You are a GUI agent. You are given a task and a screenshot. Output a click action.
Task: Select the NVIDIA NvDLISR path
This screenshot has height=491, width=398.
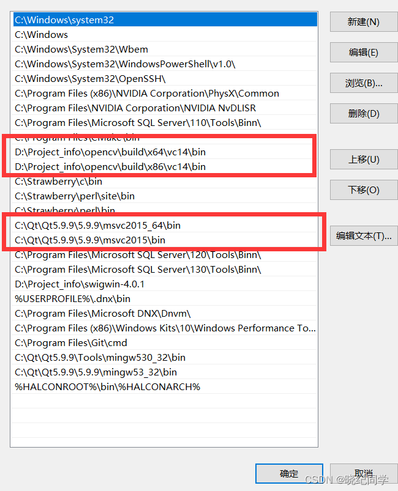point(165,108)
